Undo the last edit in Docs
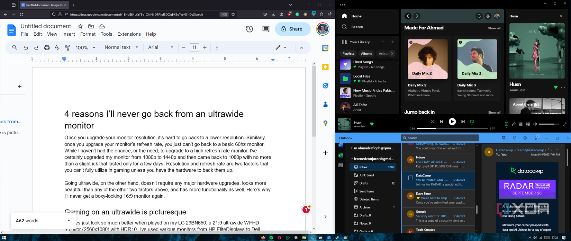This screenshot has width=571, height=241. point(26,47)
